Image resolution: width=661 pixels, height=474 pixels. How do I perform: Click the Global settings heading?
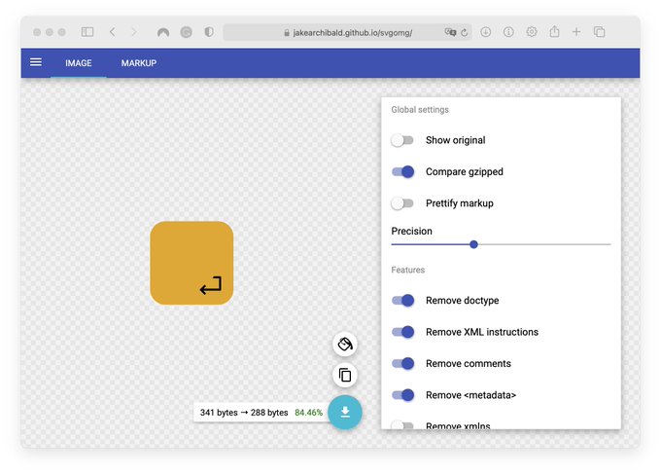point(420,110)
